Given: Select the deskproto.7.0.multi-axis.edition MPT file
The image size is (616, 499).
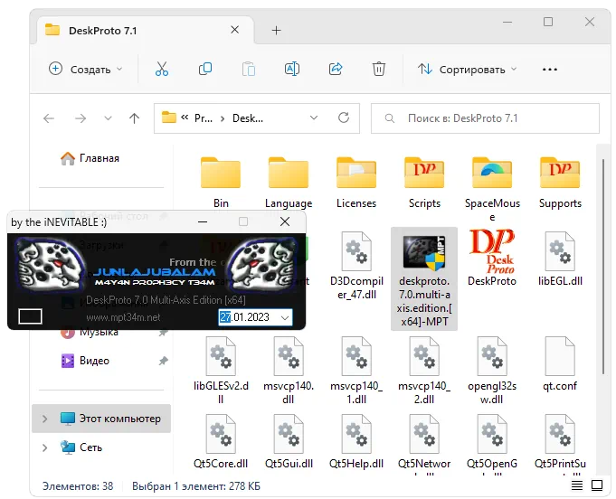Looking at the screenshot, I should pos(424,278).
